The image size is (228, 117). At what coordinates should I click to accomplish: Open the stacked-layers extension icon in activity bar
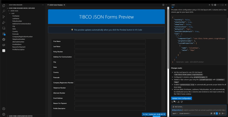tap(4, 45)
